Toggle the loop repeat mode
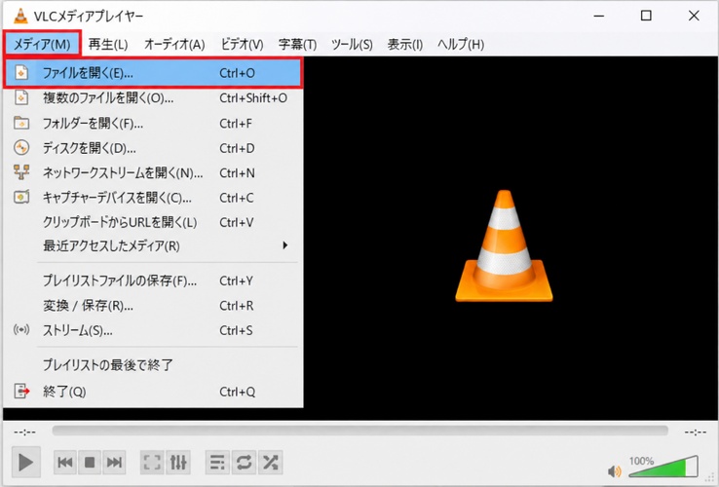The width and height of the screenshot is (719, 487). 244,463
